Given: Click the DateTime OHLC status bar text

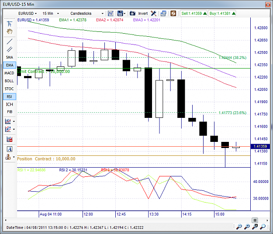Looking at the screenshot, I should point(75,227).
